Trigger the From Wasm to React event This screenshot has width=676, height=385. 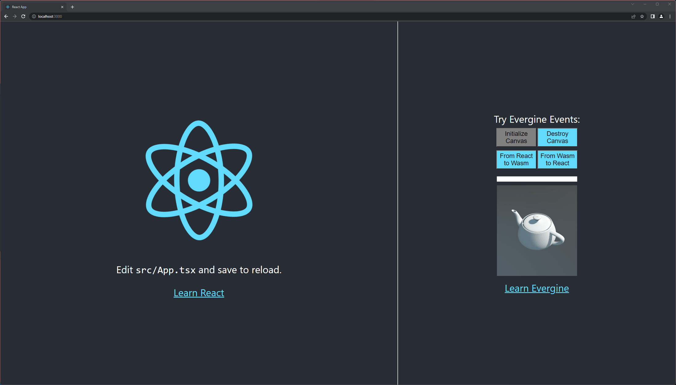click(x=557, y=159)
